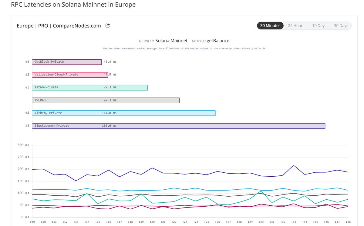
Task: Click the Blockdaemon-Private bar
Action: point(179,125)
